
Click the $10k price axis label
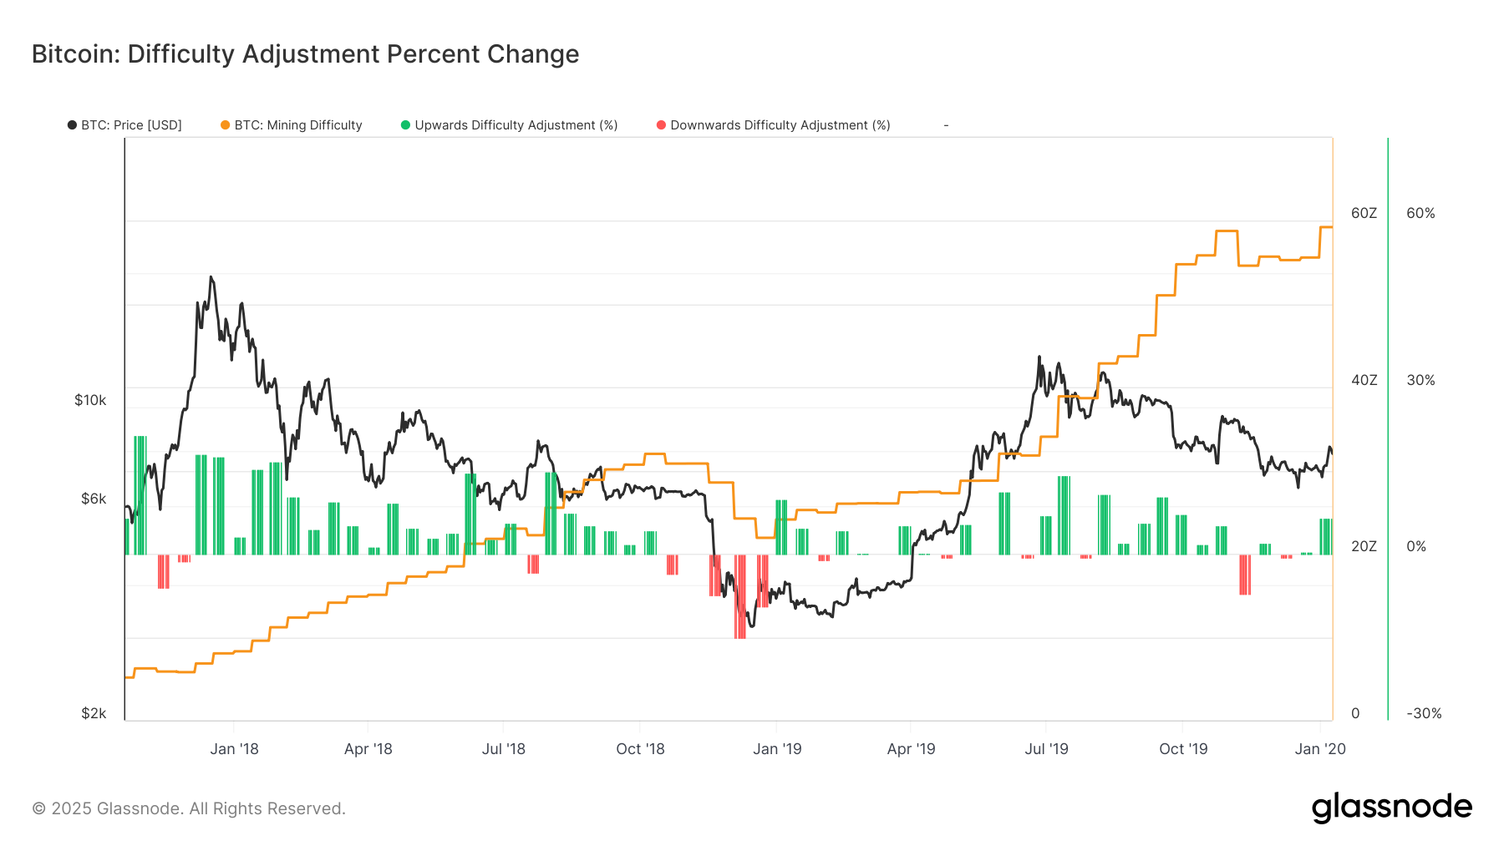pyautogui.click(x=90, y=400)
